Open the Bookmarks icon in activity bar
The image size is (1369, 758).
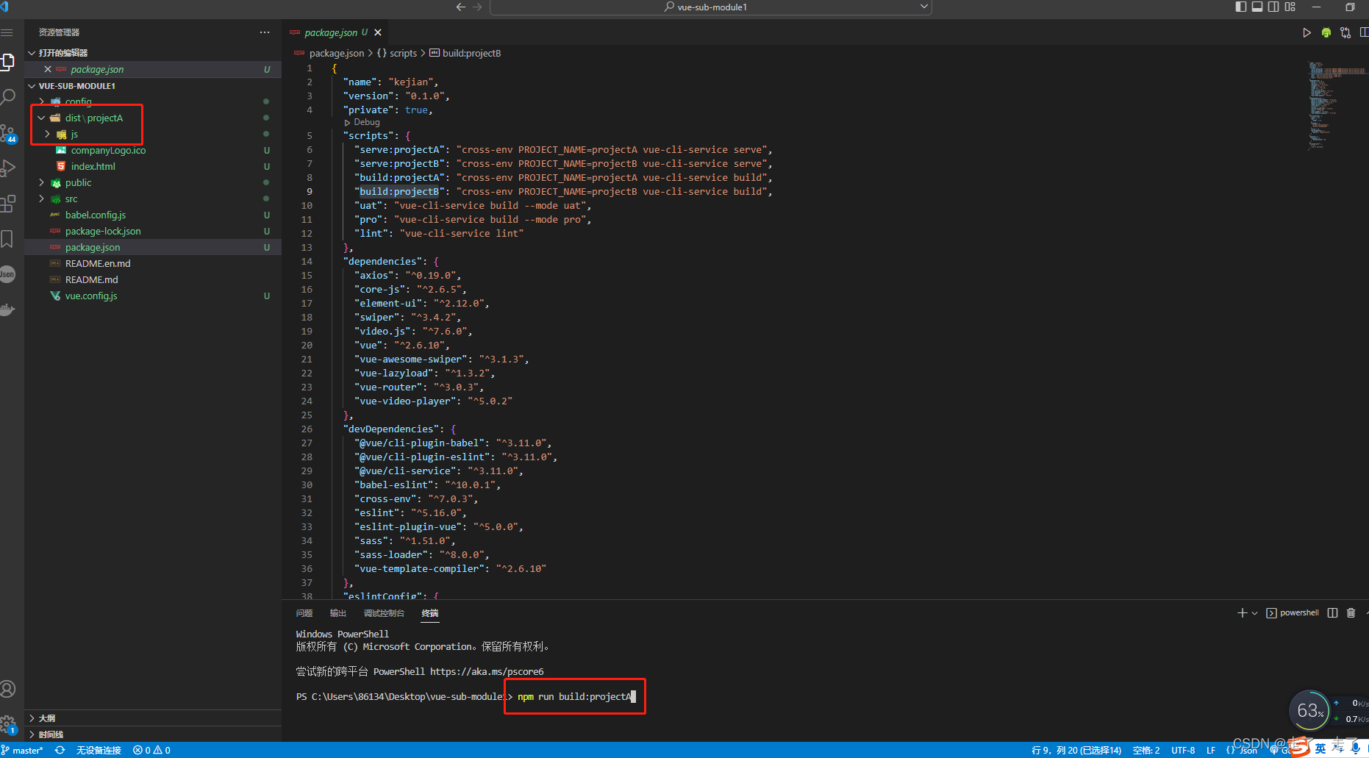point(7,239)
